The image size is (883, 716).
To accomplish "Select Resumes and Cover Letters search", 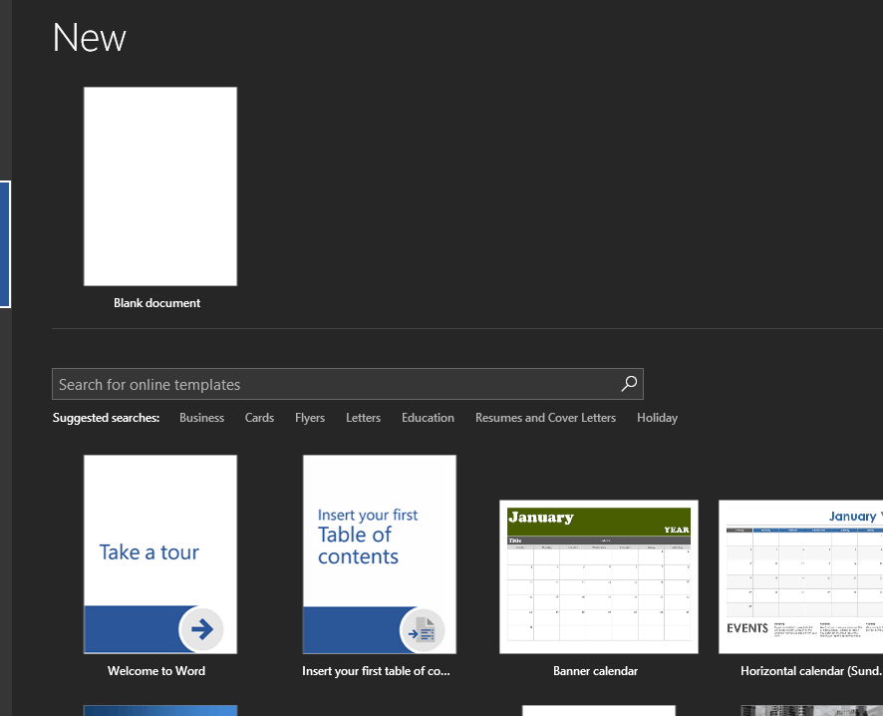I will coord(546,418).
